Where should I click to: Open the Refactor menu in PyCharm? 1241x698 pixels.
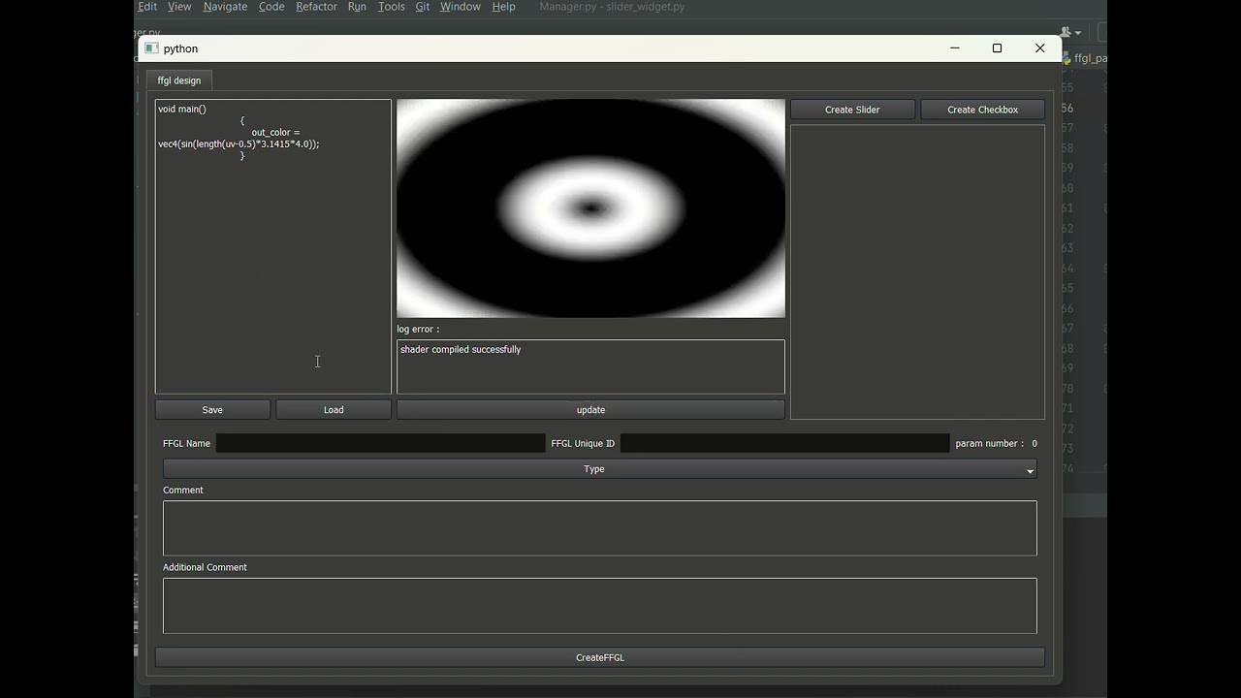tap(316, 7)
